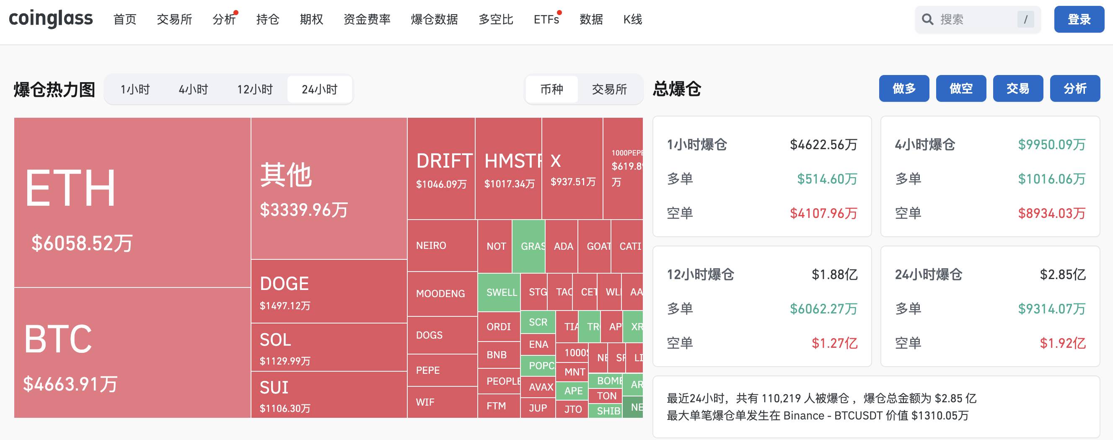Switch heatmap view to 交易所
This screenshot has height=440, width=1113.
tap(609, 90)
